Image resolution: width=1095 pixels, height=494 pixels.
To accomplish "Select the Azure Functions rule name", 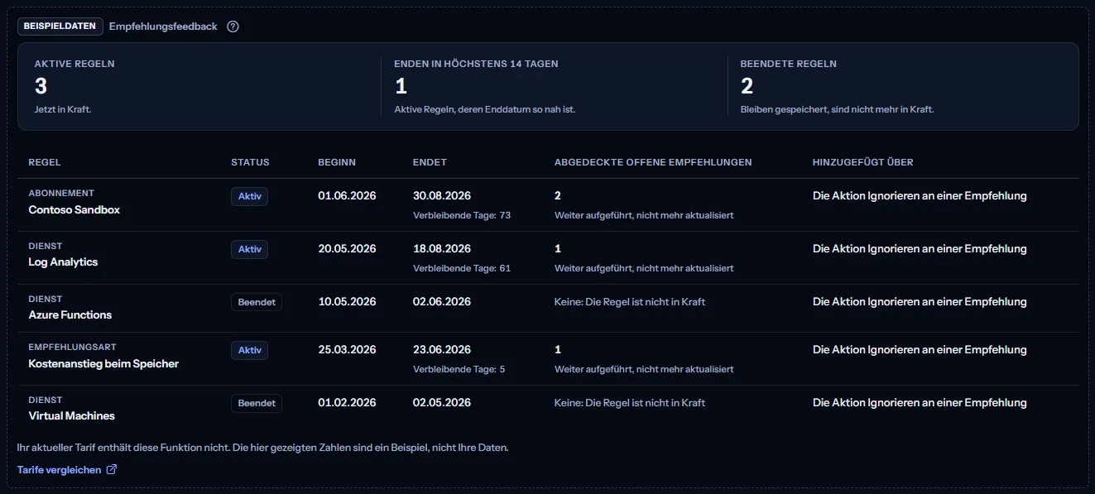I will pos(70,315).
